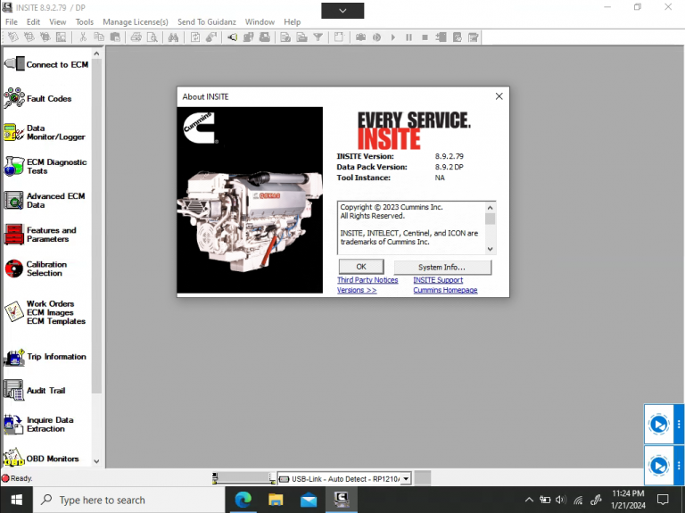Image resolution: width=685 pixels, height=513 pixels.
Task: Expand the Versions >> details link
Action: click(357, 291)
